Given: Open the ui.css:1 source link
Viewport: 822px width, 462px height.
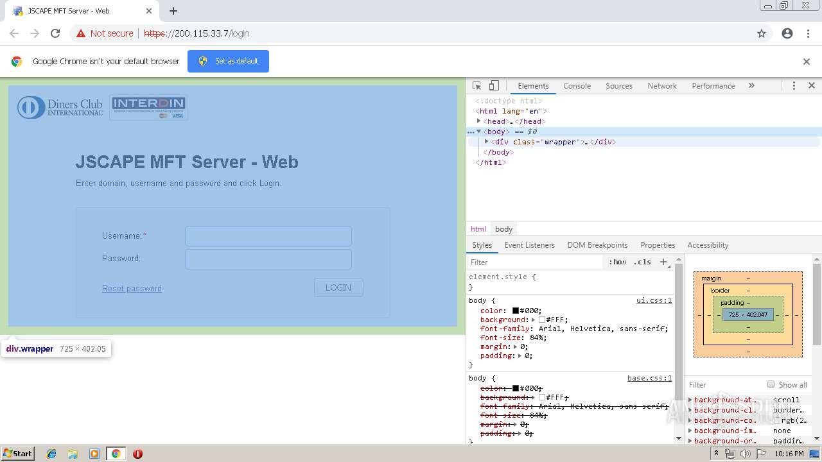Looking at the screenshot, I should [x=654, y=300].
